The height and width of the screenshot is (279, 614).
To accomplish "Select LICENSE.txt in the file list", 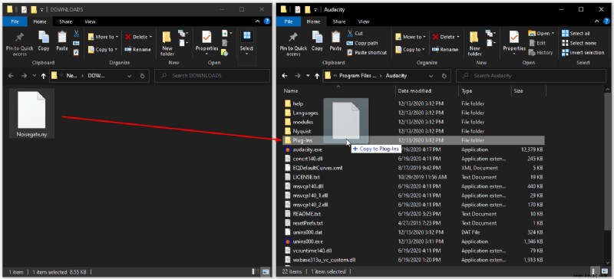I will tap(413, 177).
